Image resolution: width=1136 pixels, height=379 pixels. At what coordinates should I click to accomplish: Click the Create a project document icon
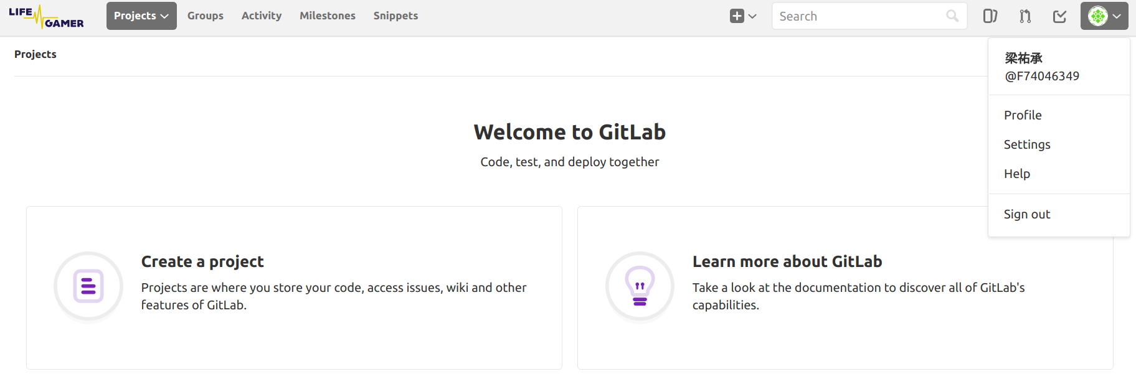(x=88, y=286)
